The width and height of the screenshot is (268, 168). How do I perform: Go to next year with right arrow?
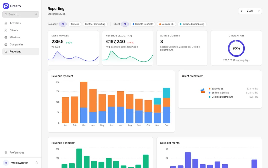coord(259,11)
